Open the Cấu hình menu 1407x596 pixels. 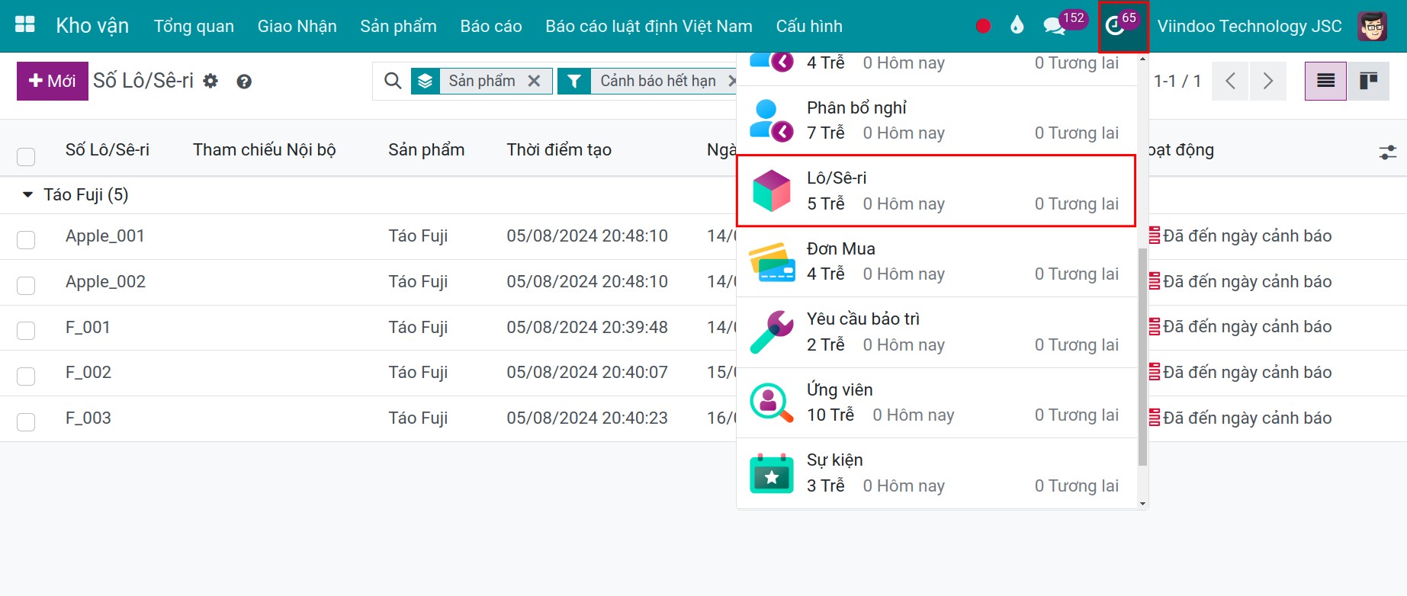[809, 26]
